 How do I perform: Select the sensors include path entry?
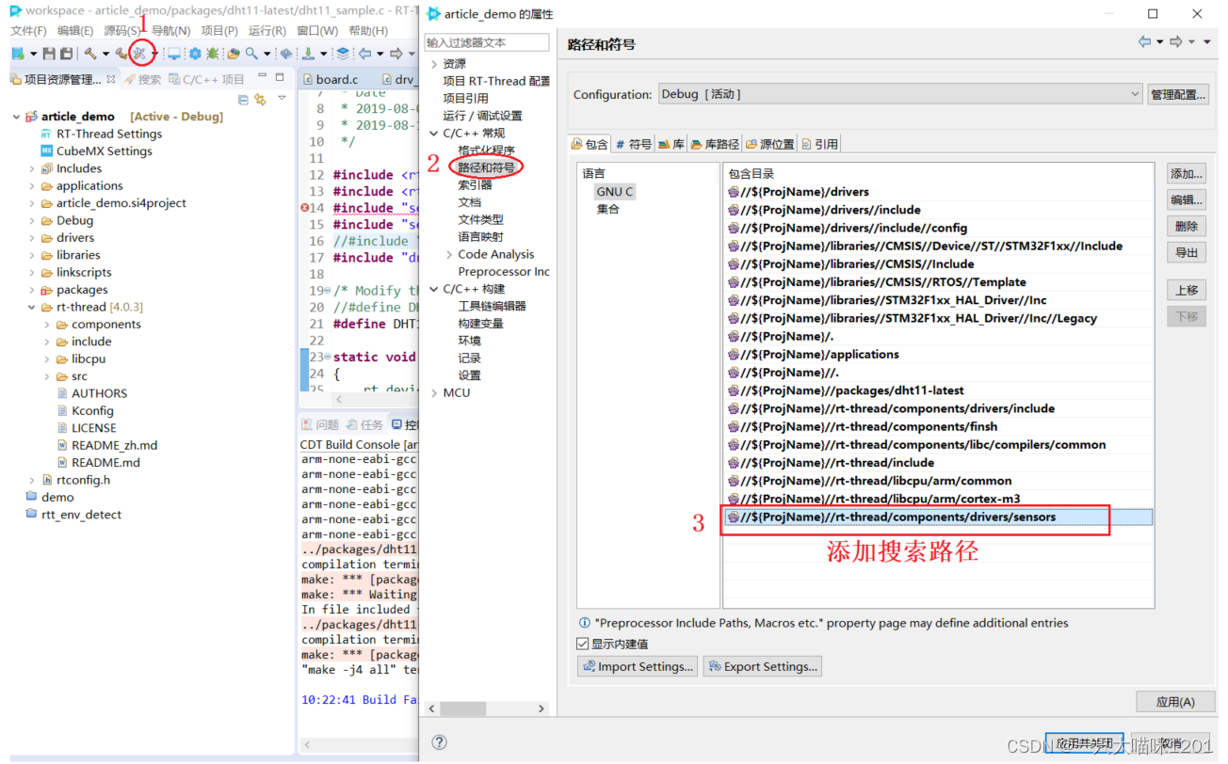click(938, 517)
